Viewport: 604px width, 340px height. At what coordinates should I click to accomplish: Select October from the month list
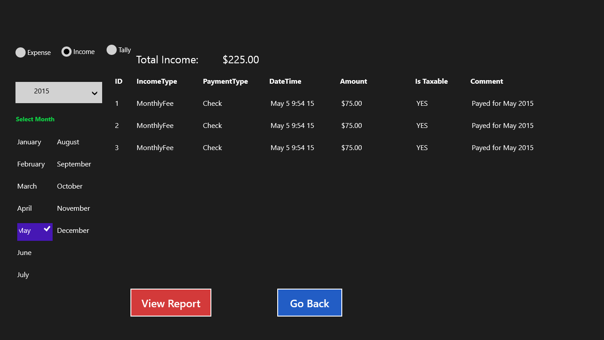[x=70, y=186]
